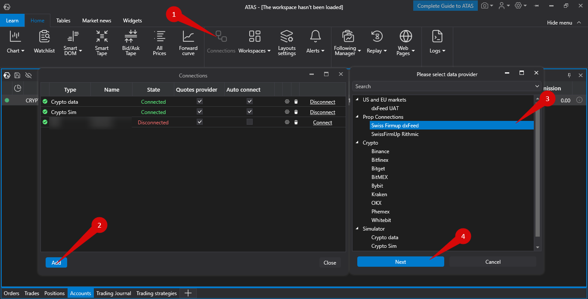This screenshot has width=588, height=299.
Task: Click the Add button in Connections
Action: pos(56,262)
